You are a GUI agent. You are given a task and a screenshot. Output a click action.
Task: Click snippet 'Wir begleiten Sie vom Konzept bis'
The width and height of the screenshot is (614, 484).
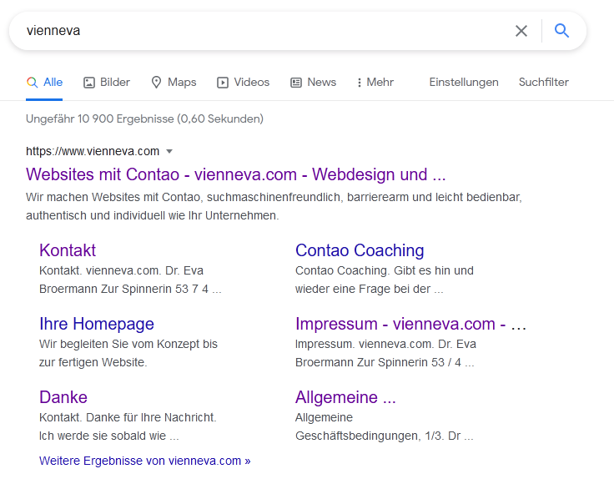click(128, 344)
